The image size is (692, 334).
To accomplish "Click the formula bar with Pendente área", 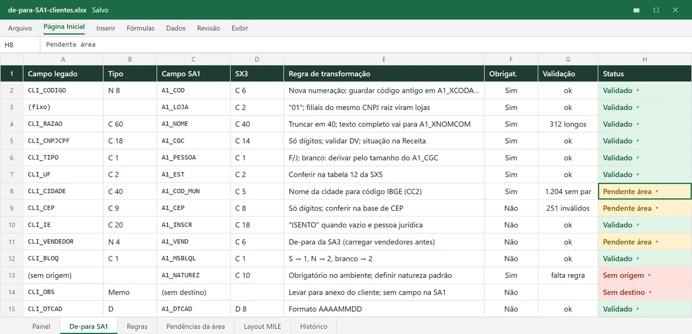I will point(366,44).
